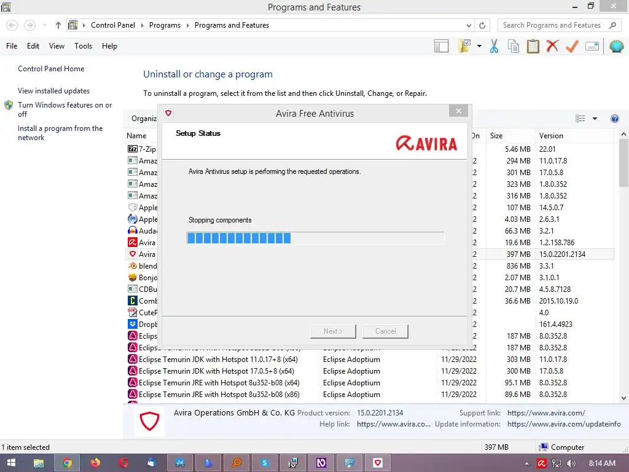Open Turn Windows features on or off

click(64, 109)
